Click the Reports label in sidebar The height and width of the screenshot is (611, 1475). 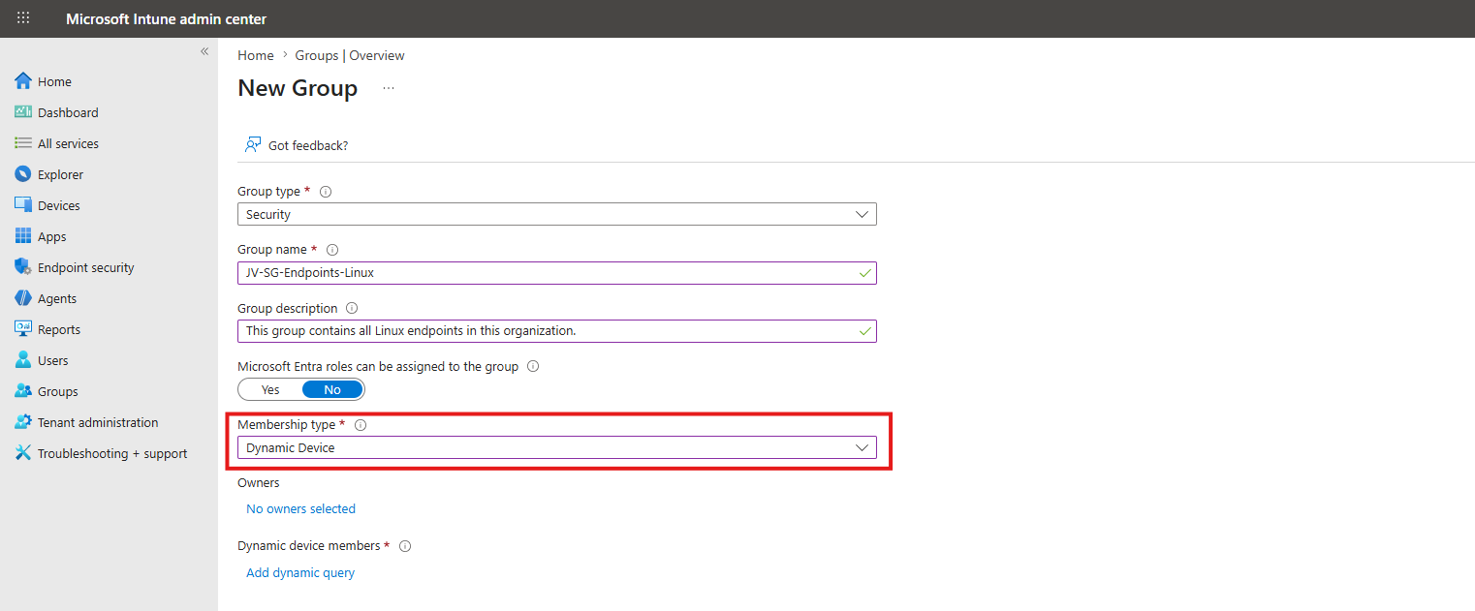pos(59,329)
